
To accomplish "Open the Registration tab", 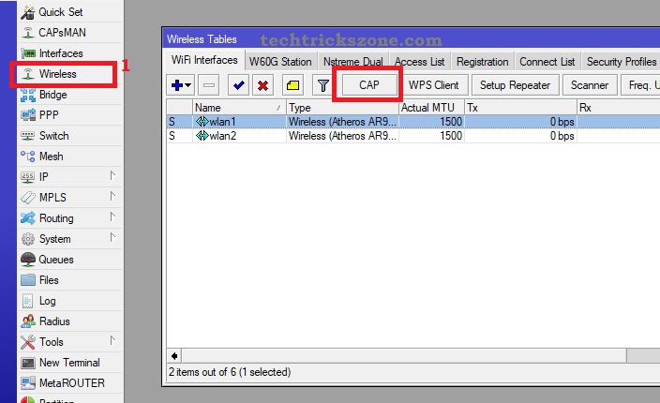I will tap(482, 62).
